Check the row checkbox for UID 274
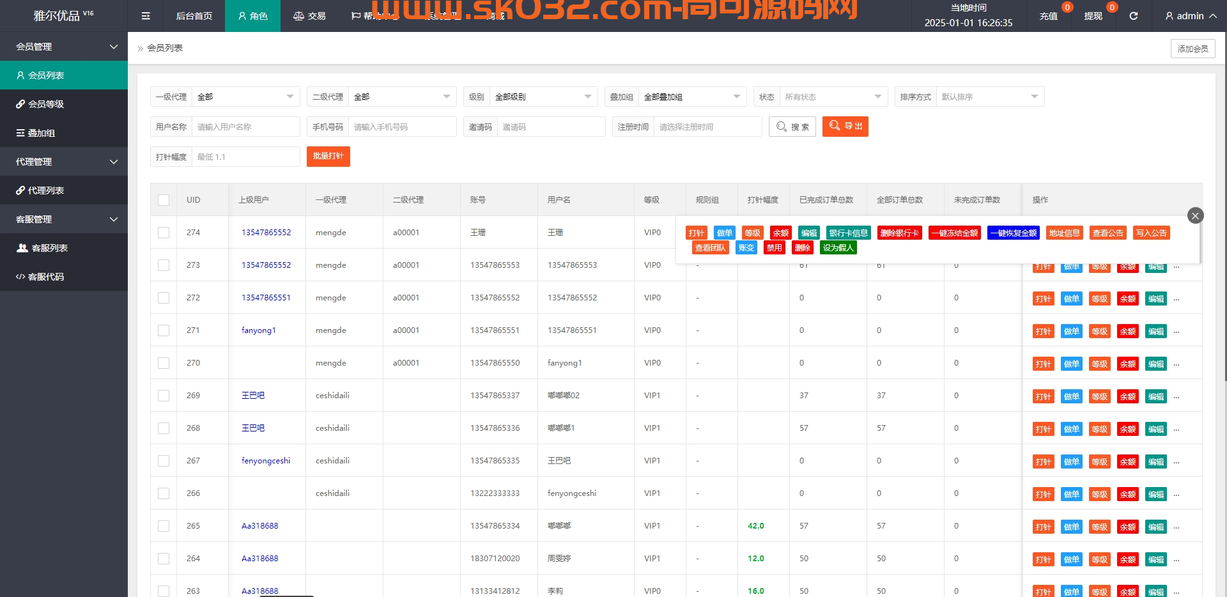1227x597 pixels. point(164,233)
